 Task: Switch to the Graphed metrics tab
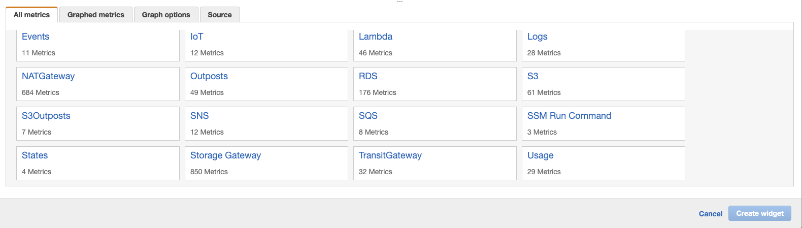click(x=95, y=15)
